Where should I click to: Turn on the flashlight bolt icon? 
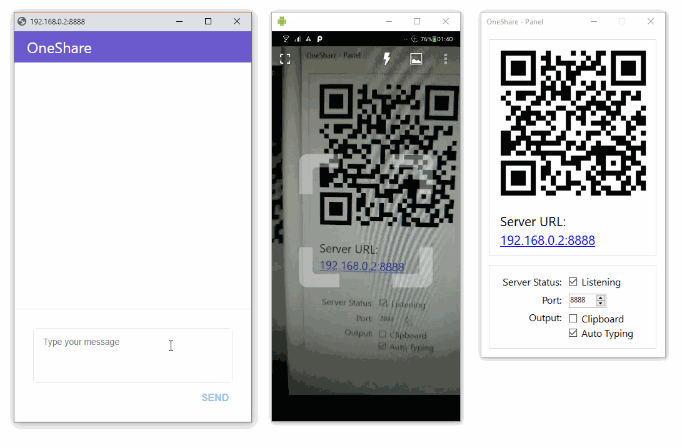(387, 58)
